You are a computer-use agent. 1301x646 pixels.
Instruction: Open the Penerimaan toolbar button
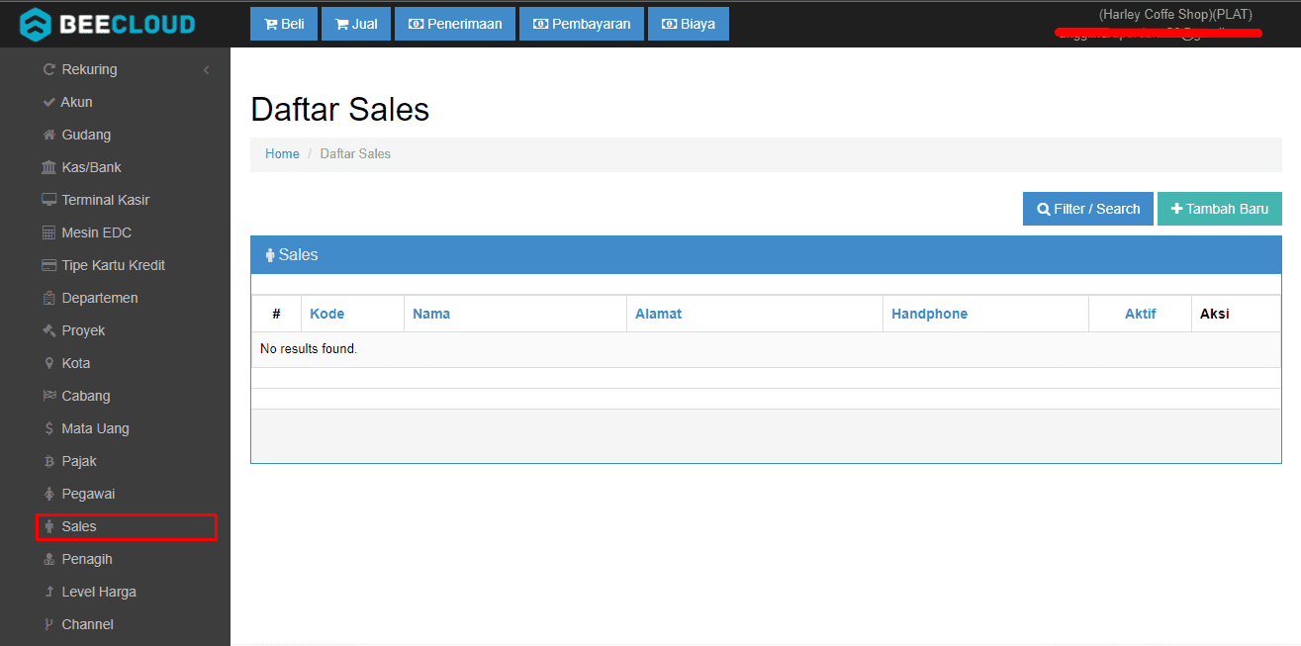(455, 24)
